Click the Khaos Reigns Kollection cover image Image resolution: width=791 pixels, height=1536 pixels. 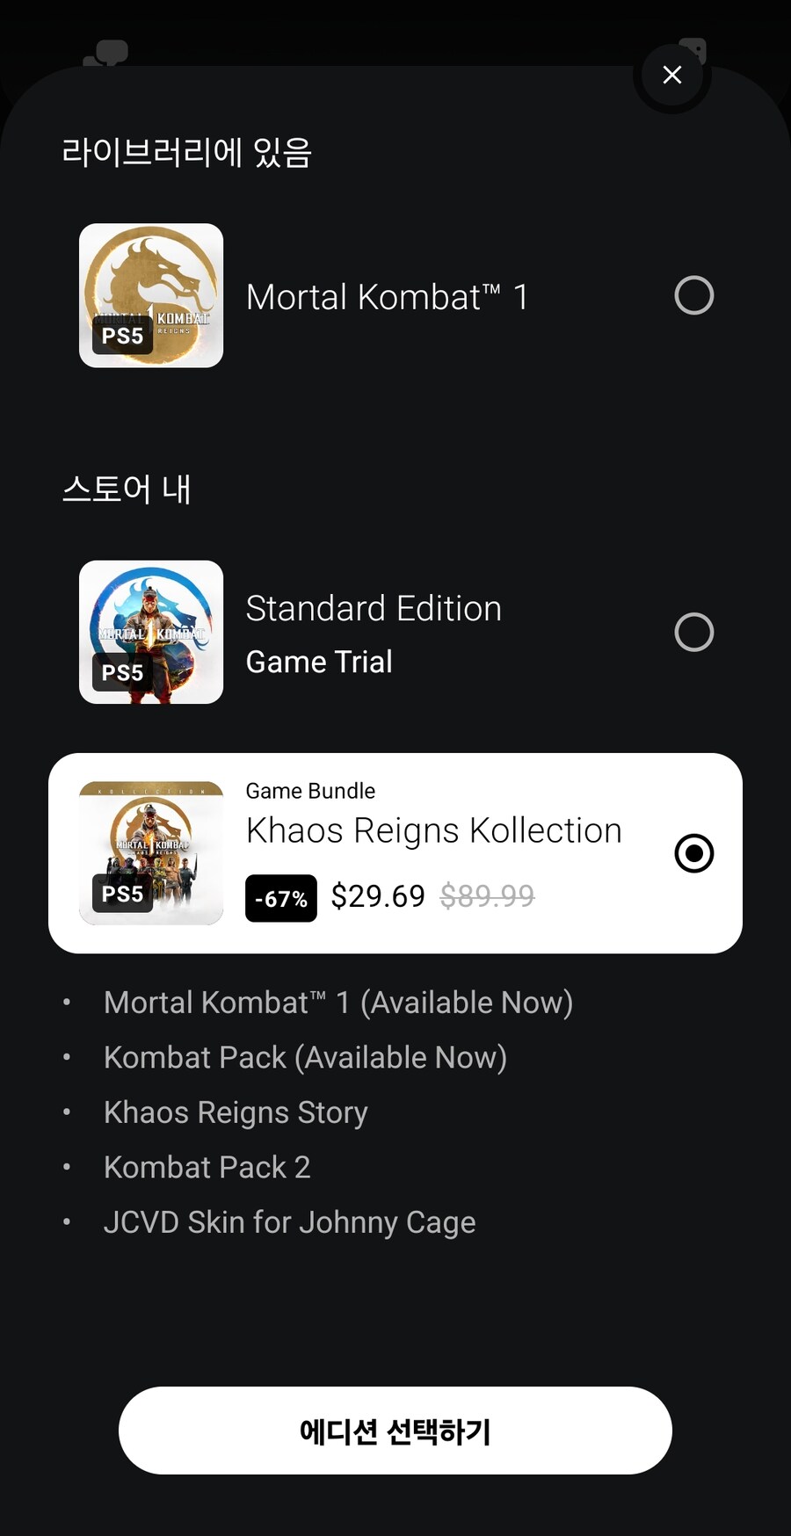(x=151, y=853)
